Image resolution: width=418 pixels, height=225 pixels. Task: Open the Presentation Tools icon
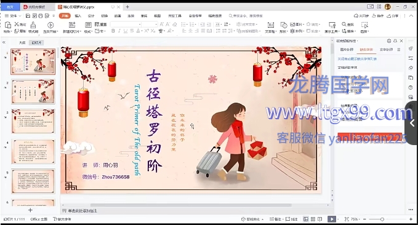pos(332,25)
